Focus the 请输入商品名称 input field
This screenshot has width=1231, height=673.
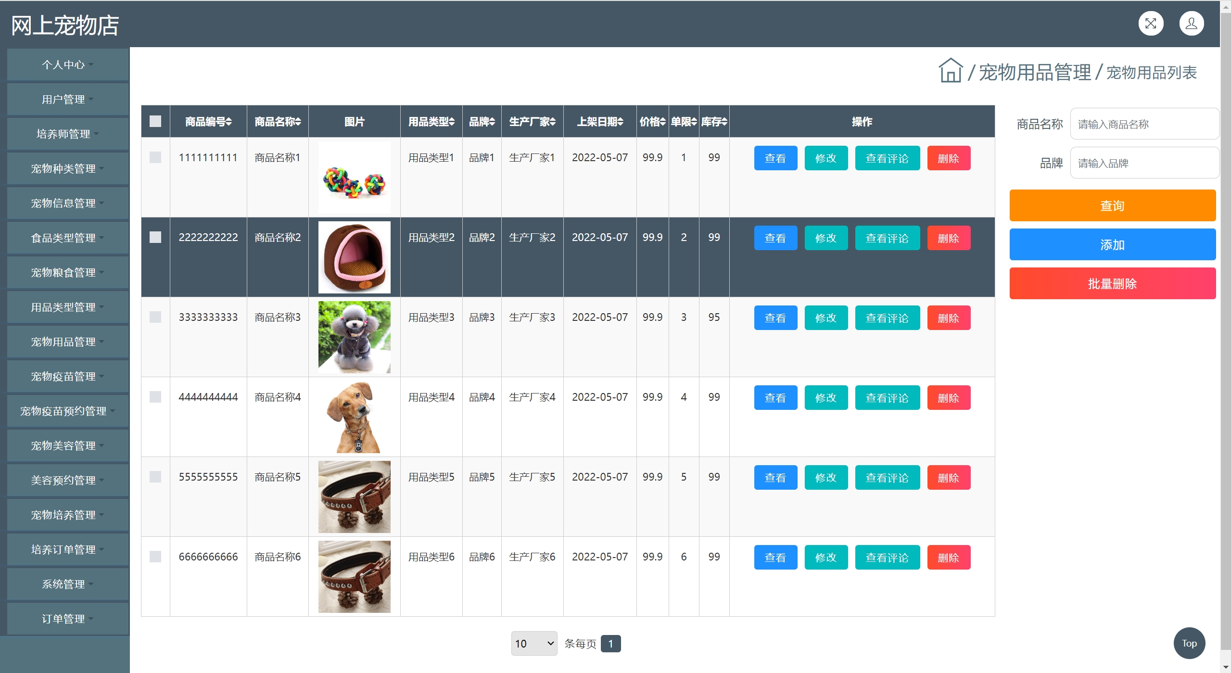(1144, 124)
